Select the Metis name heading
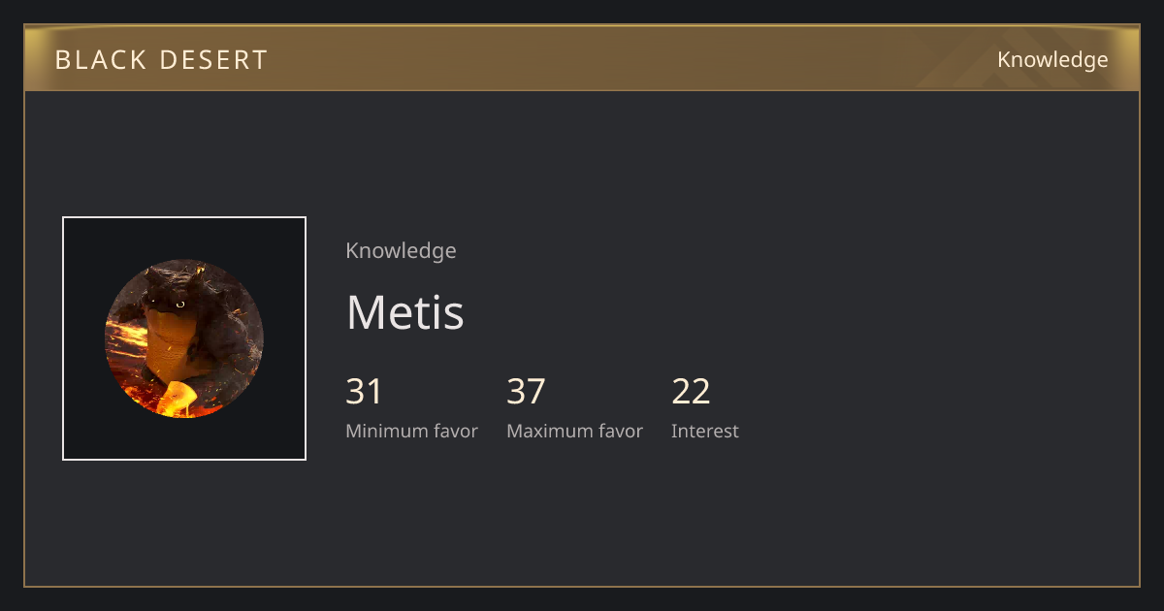The height and width of the screenshot is (611, 1164). click(x=404, y=312)
